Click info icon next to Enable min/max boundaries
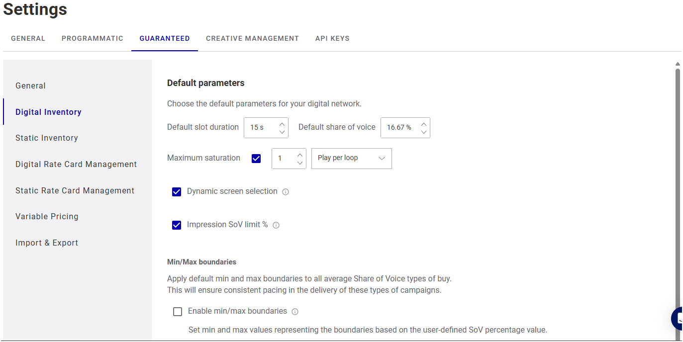683x342 pixels. [x=295, y=312]
